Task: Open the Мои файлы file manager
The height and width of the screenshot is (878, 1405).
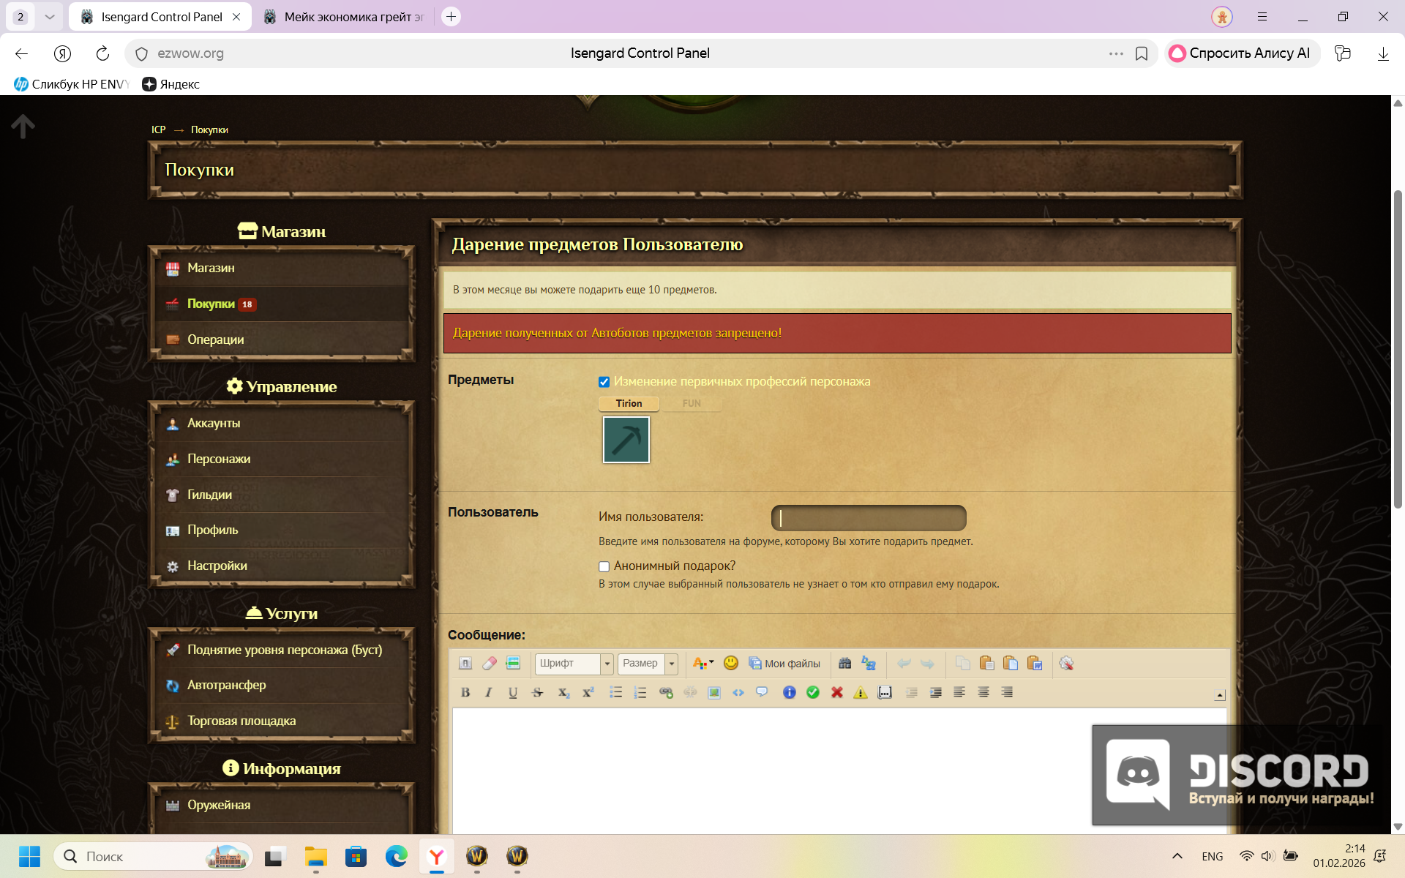Action: pos(784,663)
